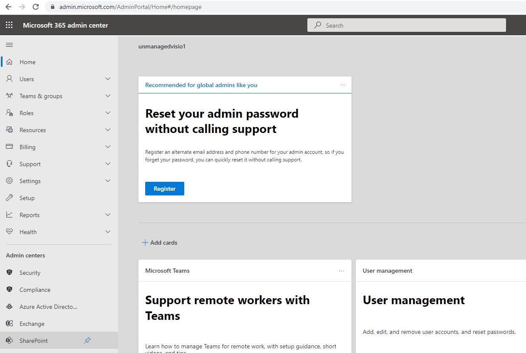This screenshot has height=353, width=526.
Task: Open the SharePoint admin center
Action: pyautogui.click(x=59, y=341)
